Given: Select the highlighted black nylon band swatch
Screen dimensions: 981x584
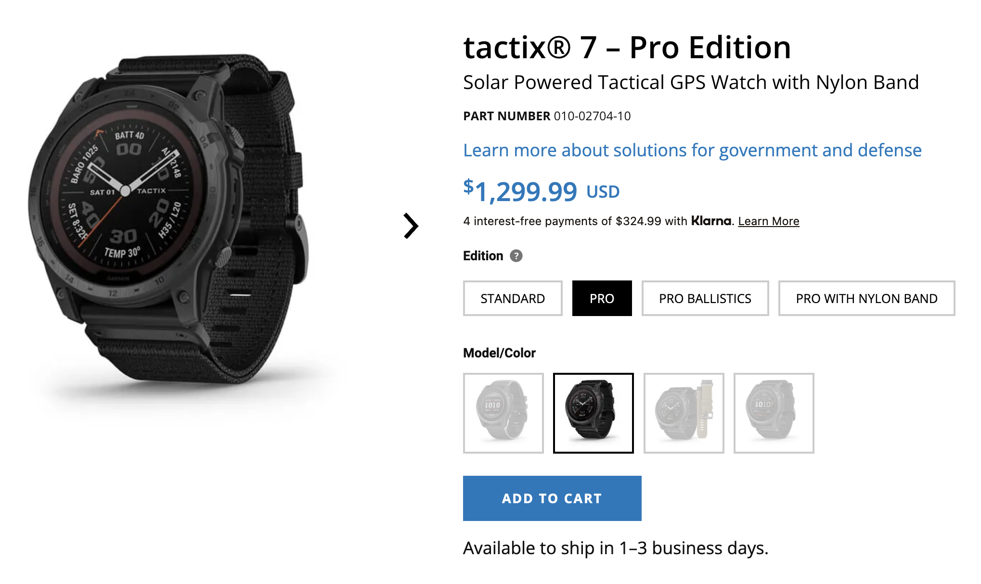Looking at the screenshot, I should tap(593, 413).
